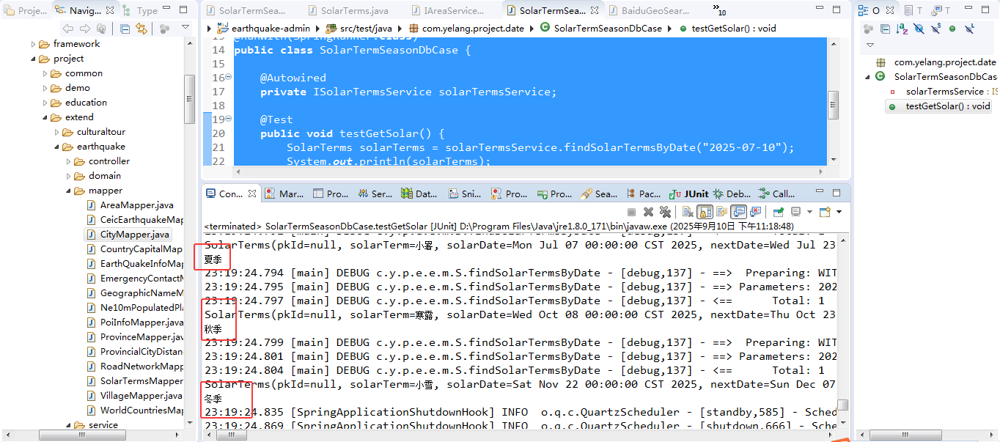This screenshot has width=1000, height=442.
Task: Show the hidden editor tabs list
Action: [720, 10]
